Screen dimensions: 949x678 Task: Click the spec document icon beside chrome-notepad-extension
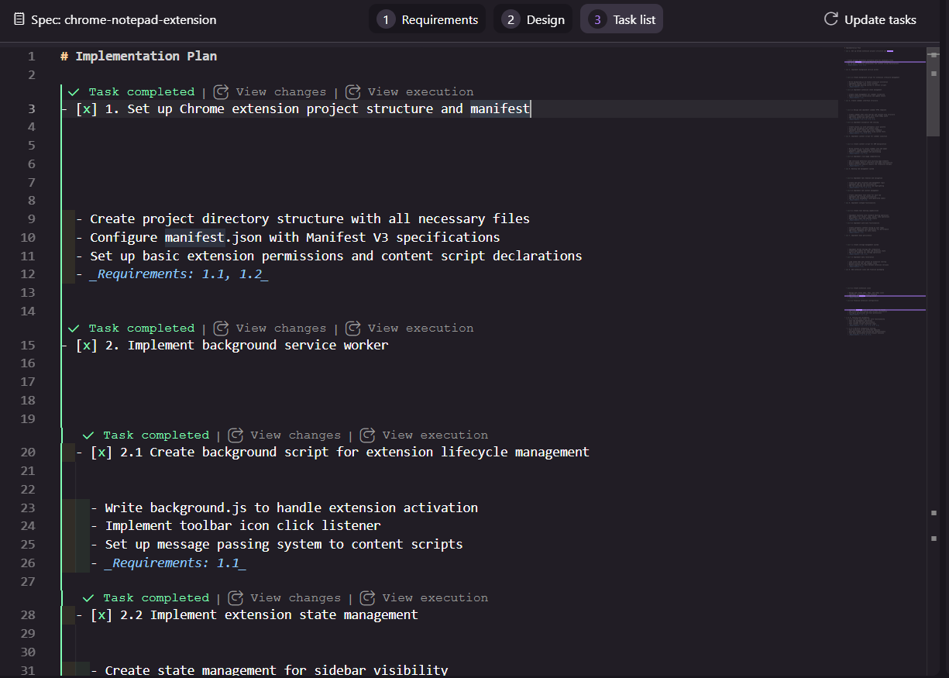click(x=19, y=19)
